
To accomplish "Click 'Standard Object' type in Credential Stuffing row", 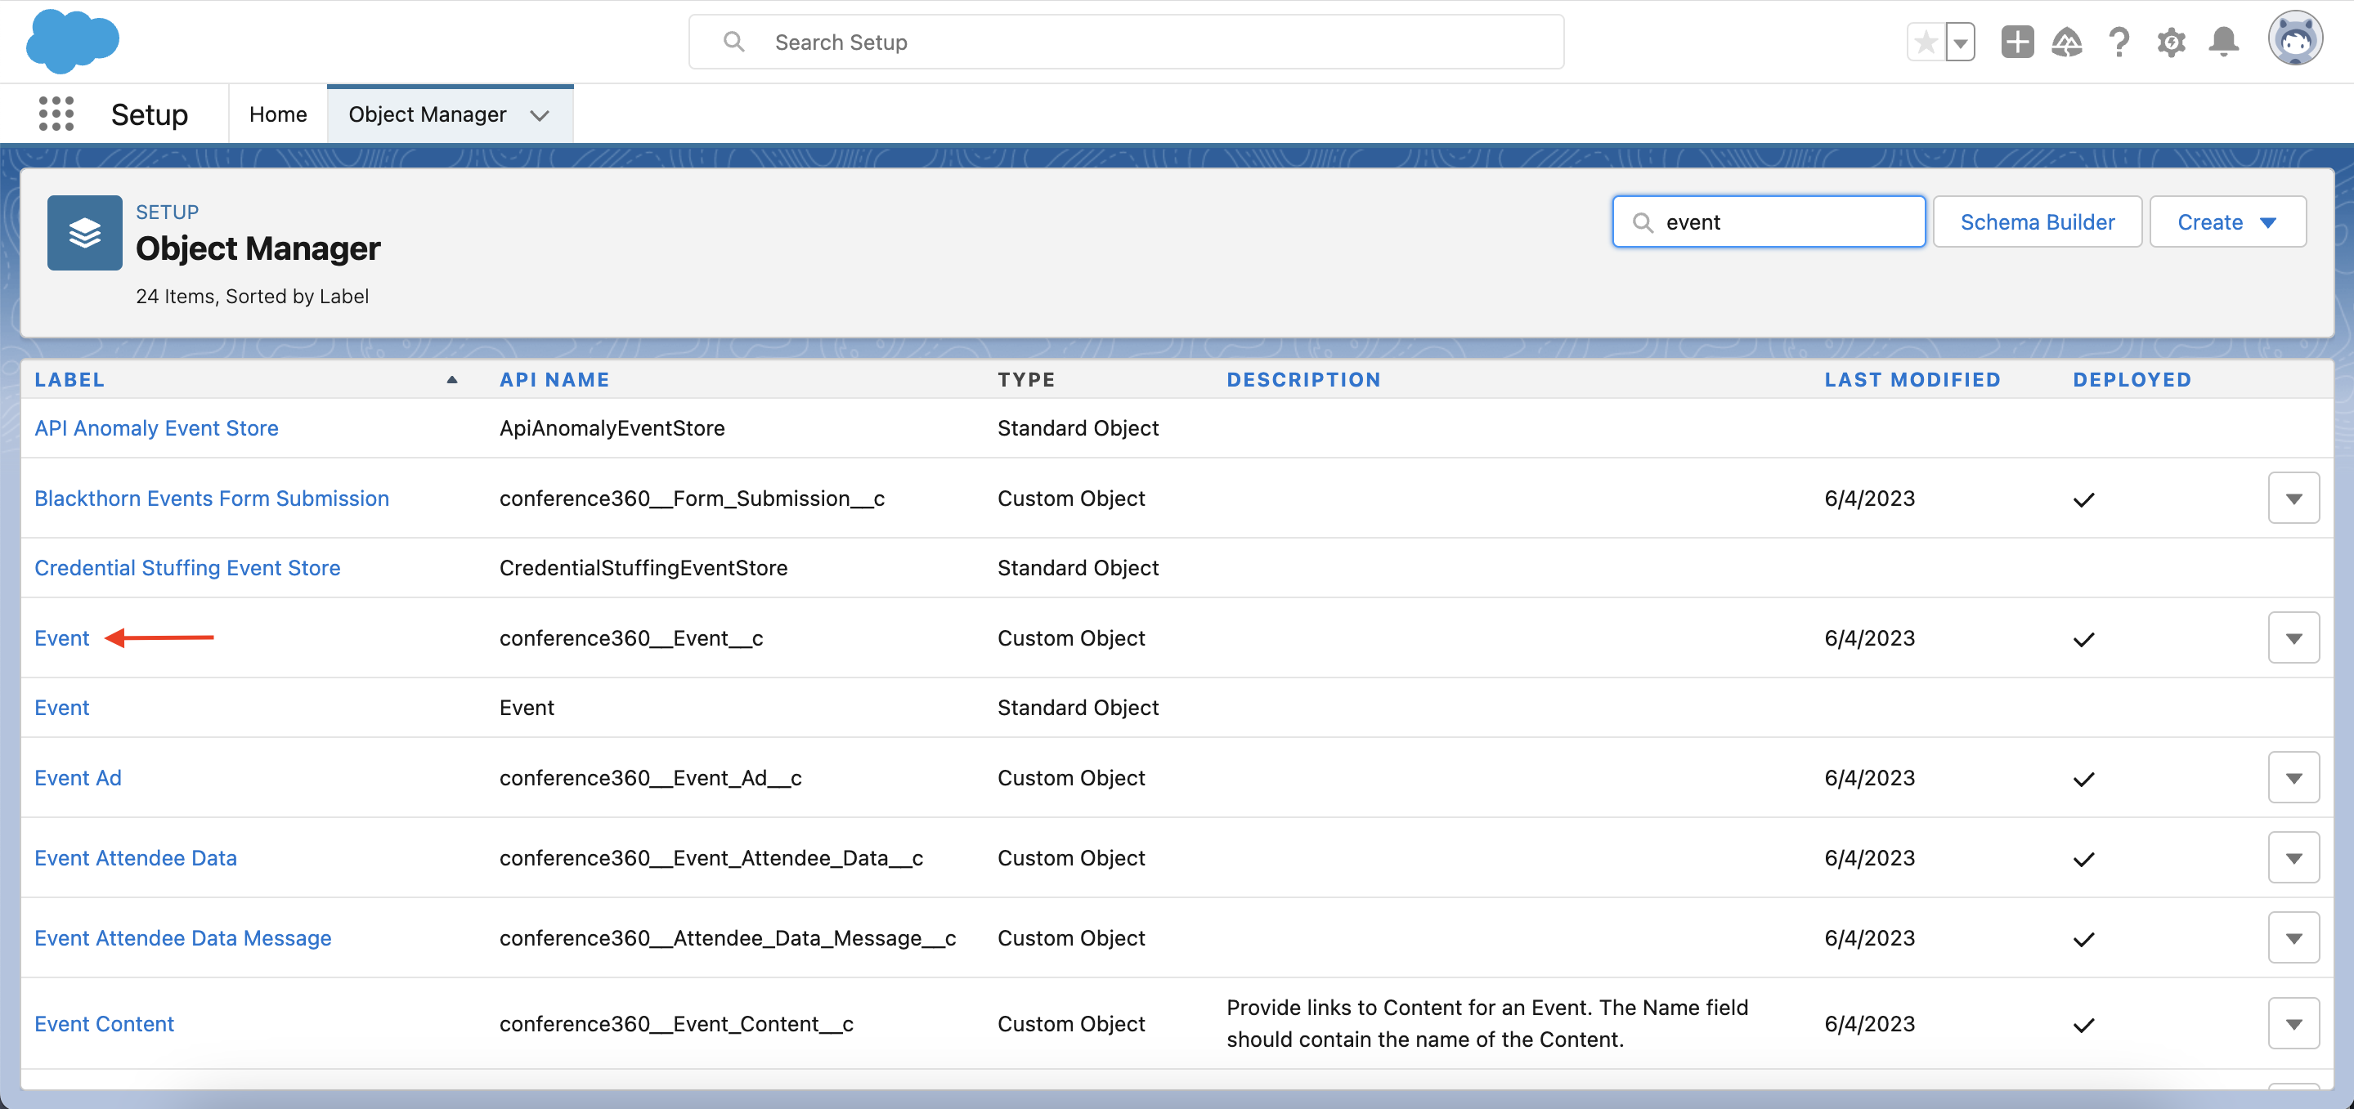I will click(x=1078, y=567).
